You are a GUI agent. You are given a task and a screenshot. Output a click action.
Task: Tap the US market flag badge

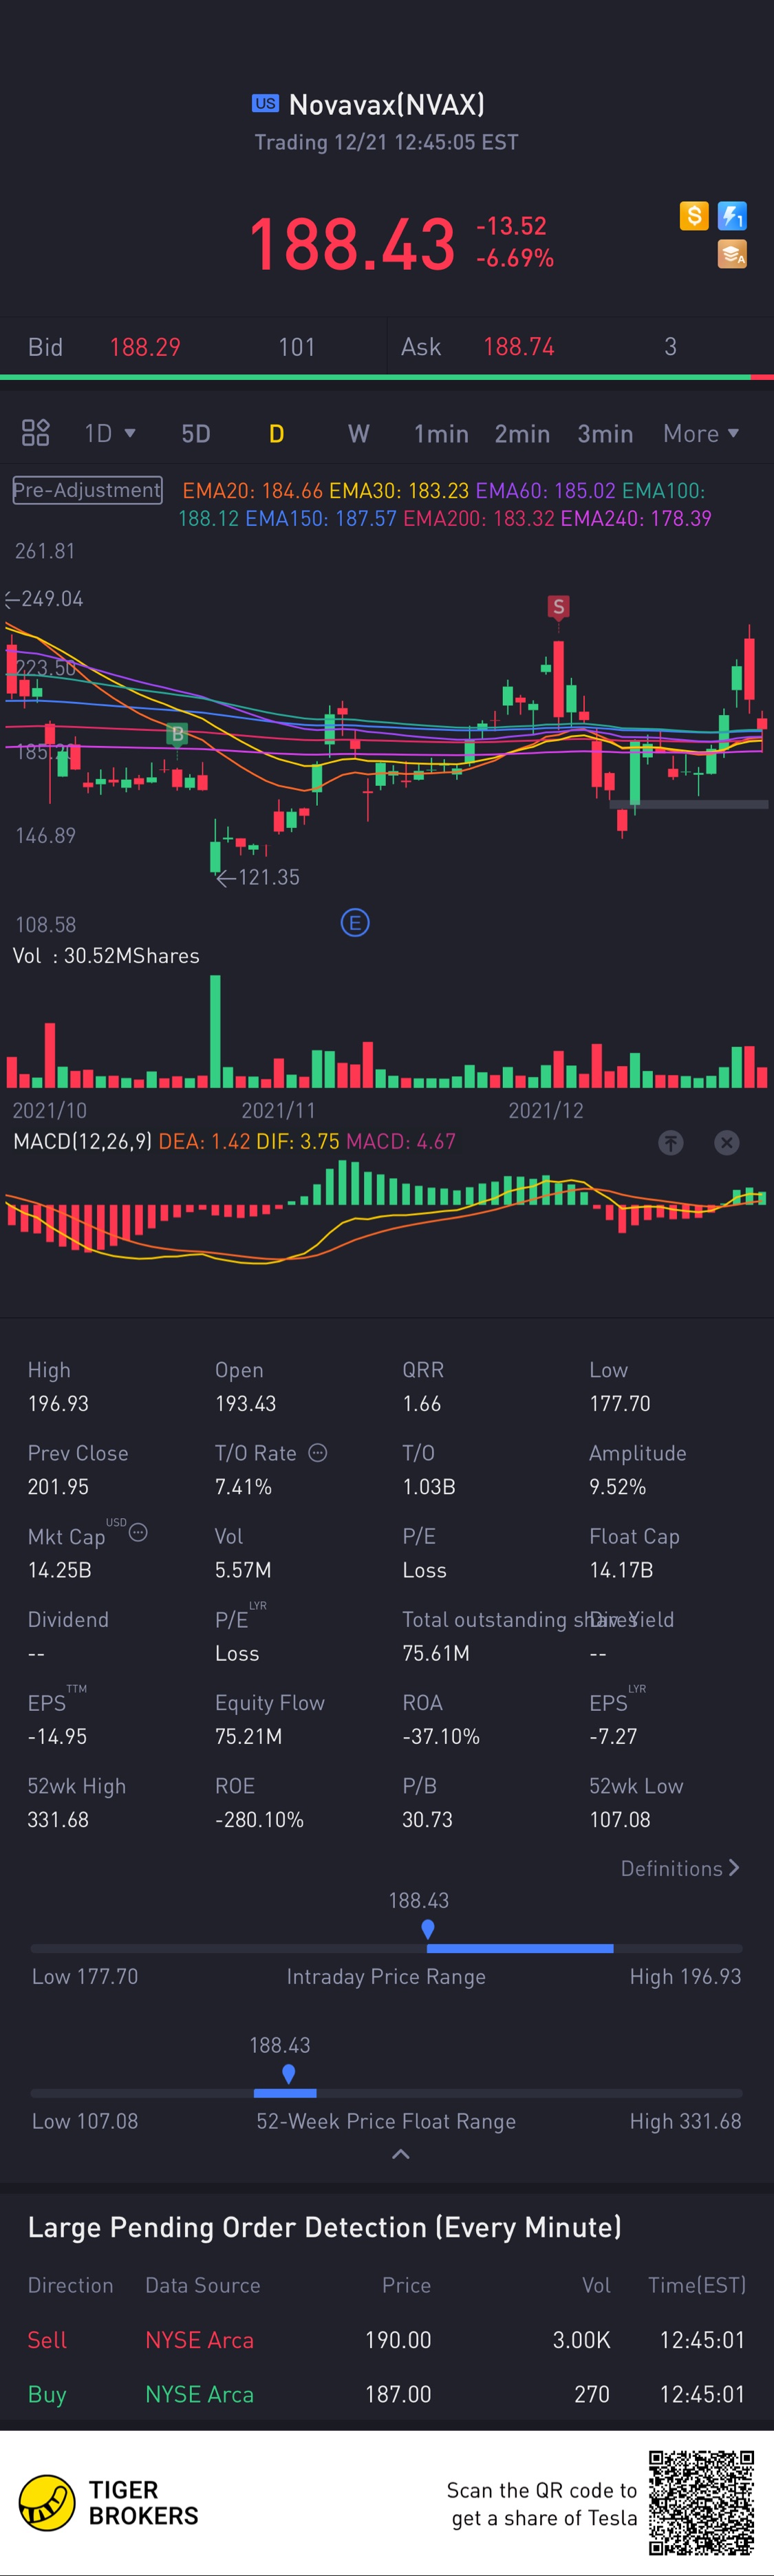pyautogui.click(x=265, y=103)
